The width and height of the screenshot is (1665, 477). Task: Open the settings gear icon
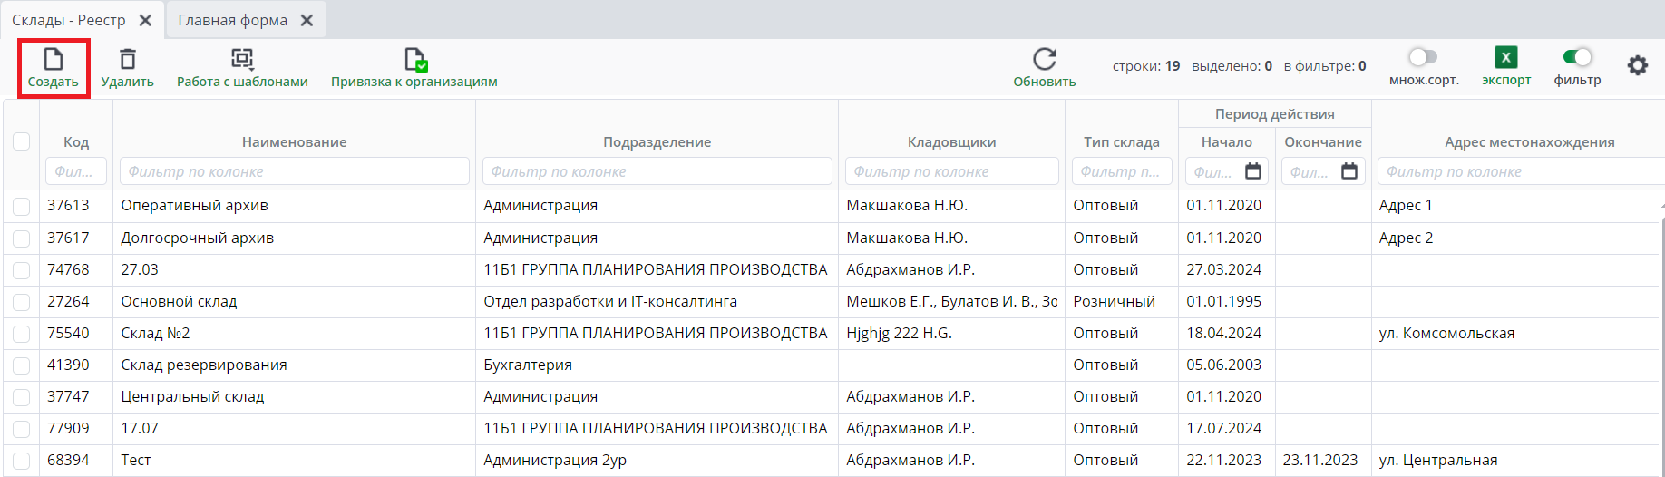pos(1637,65)
